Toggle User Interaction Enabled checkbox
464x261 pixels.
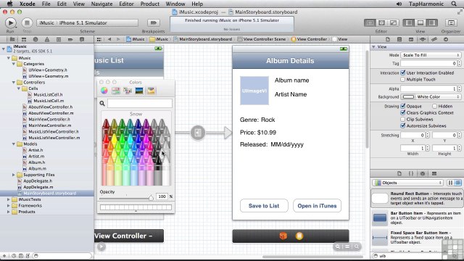(x=403, y=72)
